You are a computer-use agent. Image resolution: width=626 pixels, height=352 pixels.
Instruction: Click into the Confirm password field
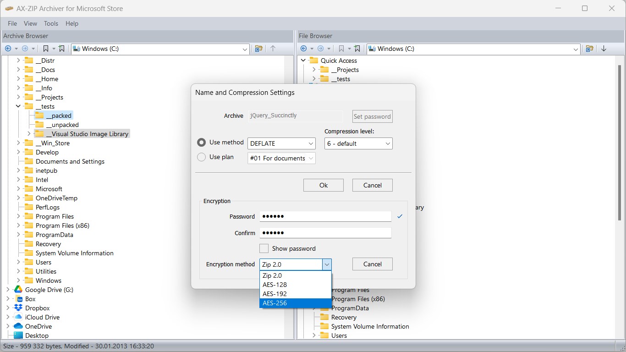coord(325,233)
